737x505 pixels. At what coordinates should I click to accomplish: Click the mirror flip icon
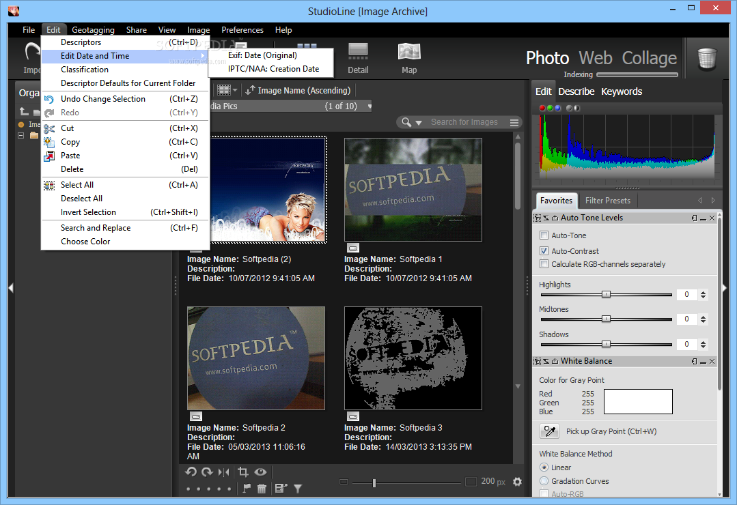pyautogui.click(x=224, y=472)
